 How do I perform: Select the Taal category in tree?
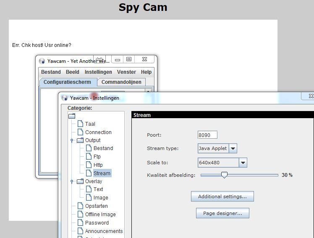[90, 124]
